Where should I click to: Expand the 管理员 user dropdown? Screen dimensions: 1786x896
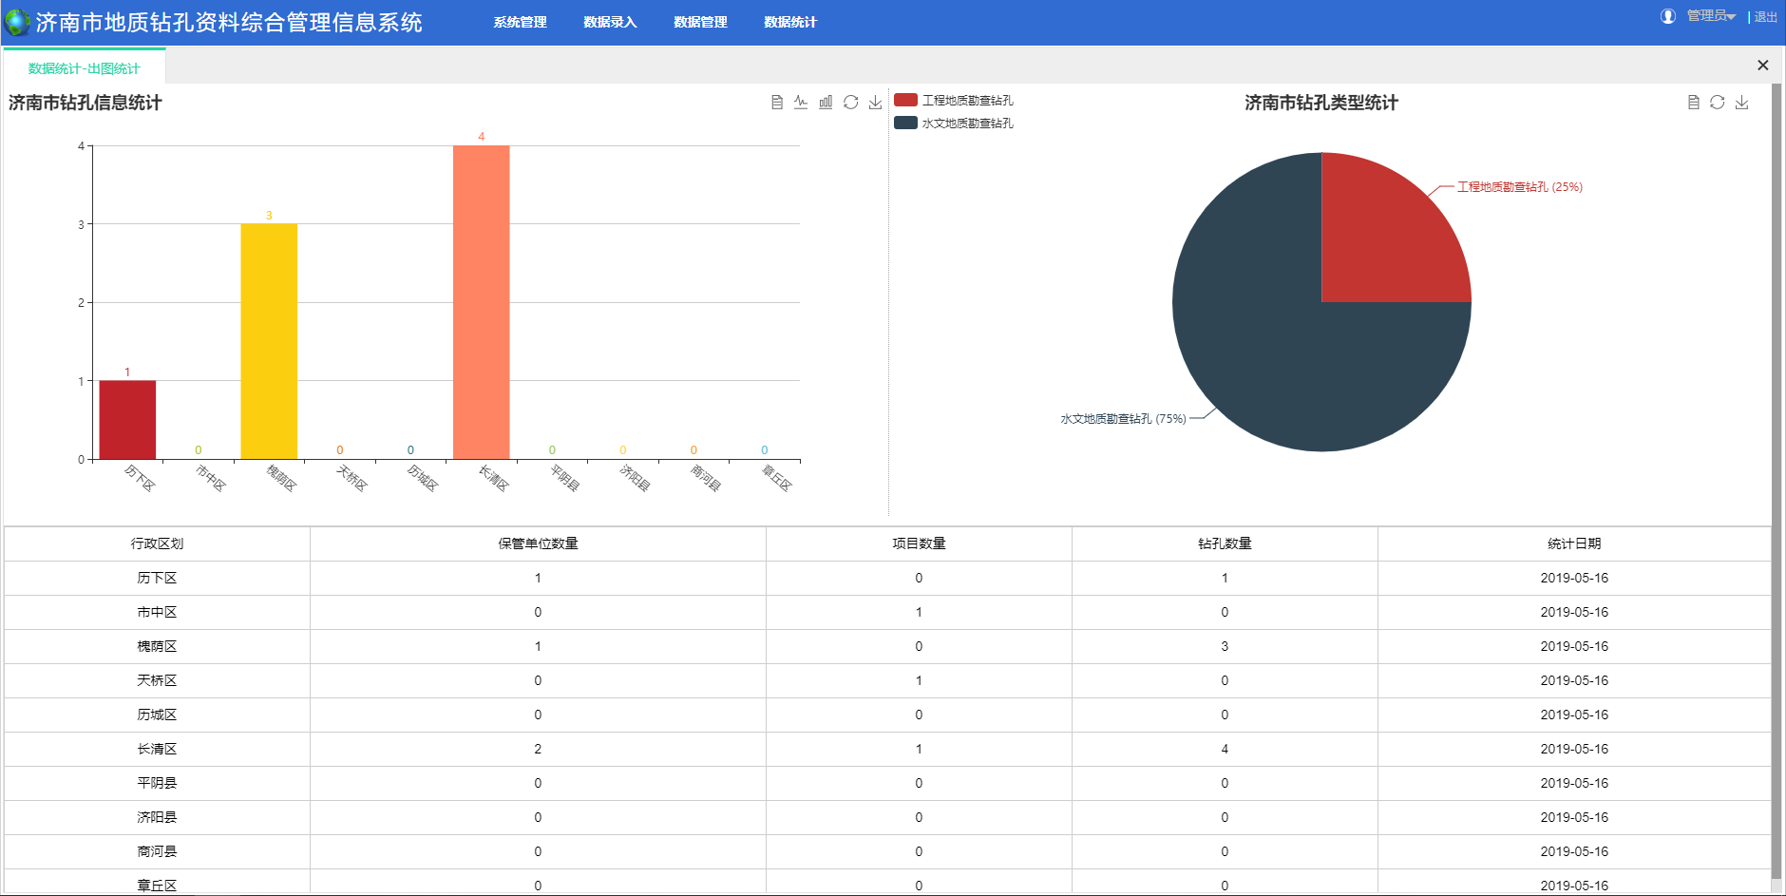pos(1711,16)
